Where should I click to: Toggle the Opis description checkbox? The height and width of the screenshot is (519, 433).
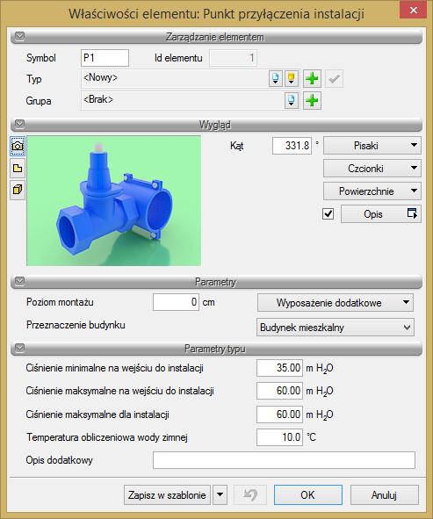(328, 213)
